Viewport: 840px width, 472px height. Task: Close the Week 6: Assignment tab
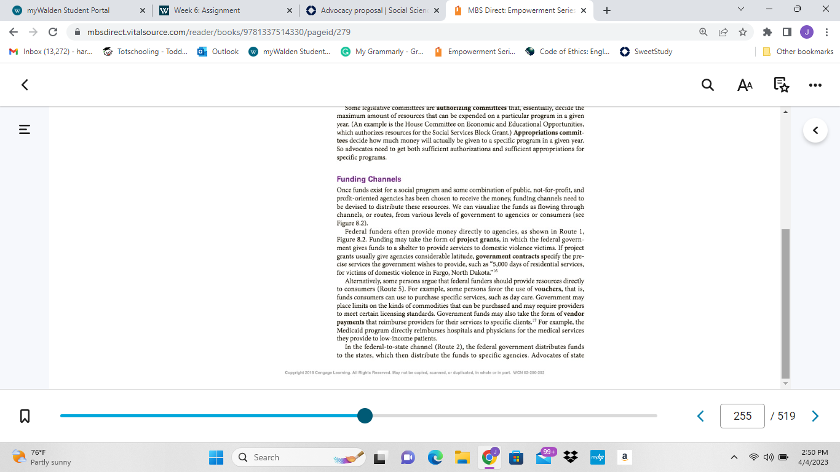click(290, 10)
